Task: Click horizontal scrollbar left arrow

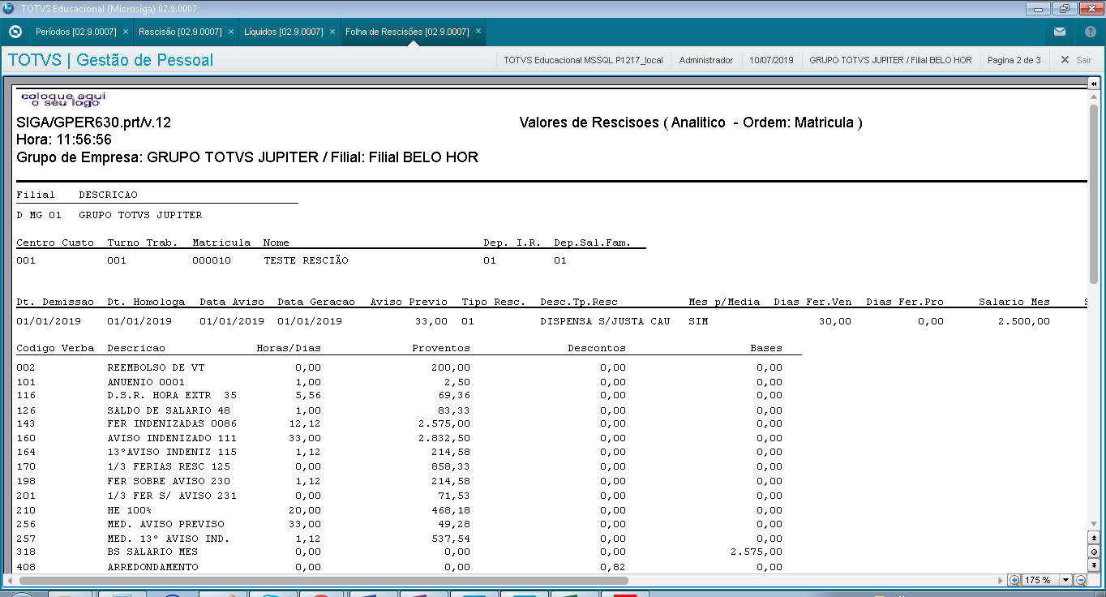Action: coord(11,580)
